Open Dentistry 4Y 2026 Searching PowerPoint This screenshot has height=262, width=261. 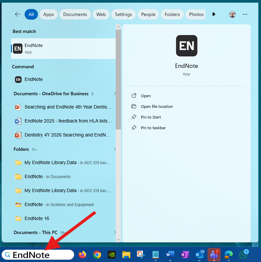click(63, 135)
